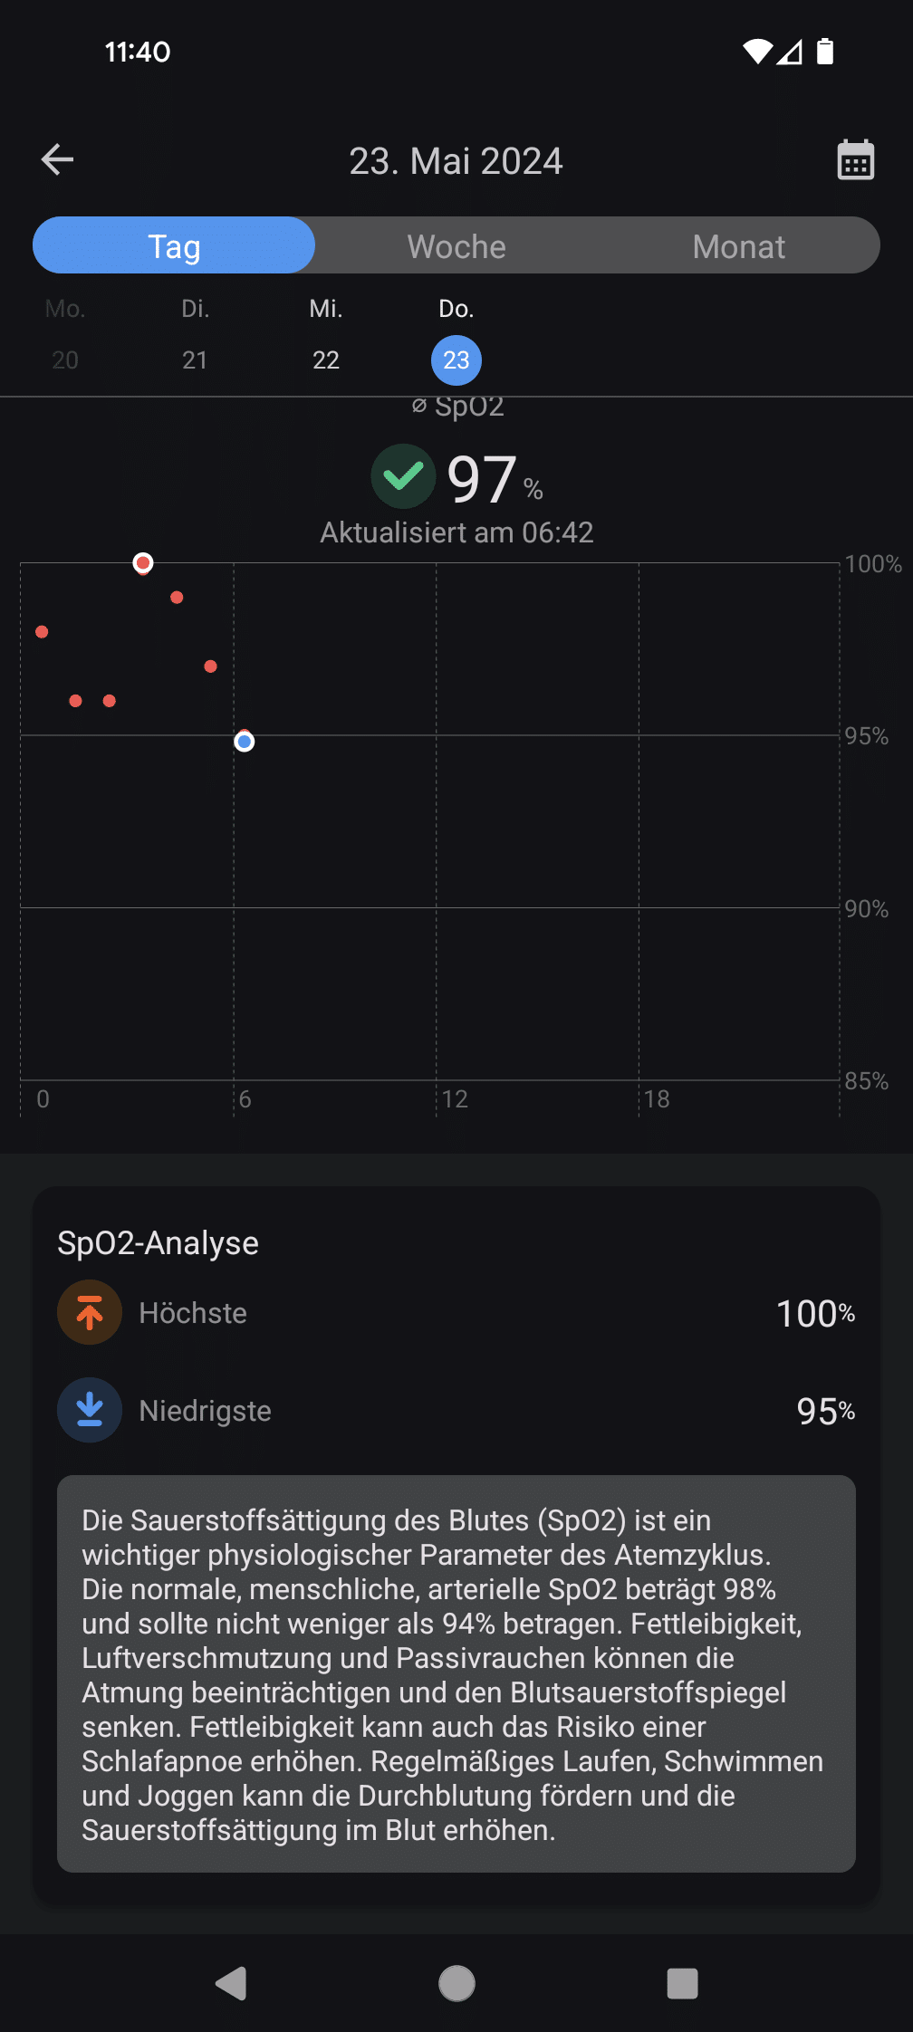Select Tuesday the 21st
913x2032 pixels.
pos(196,335)
